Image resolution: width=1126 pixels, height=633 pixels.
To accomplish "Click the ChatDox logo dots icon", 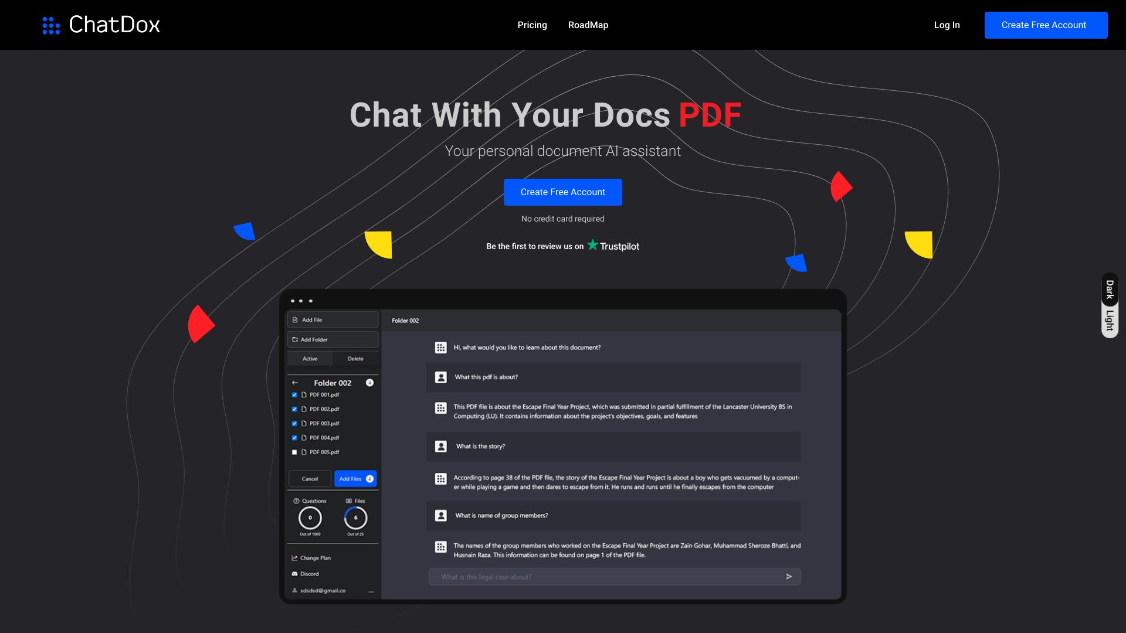I will coord(51,25).
